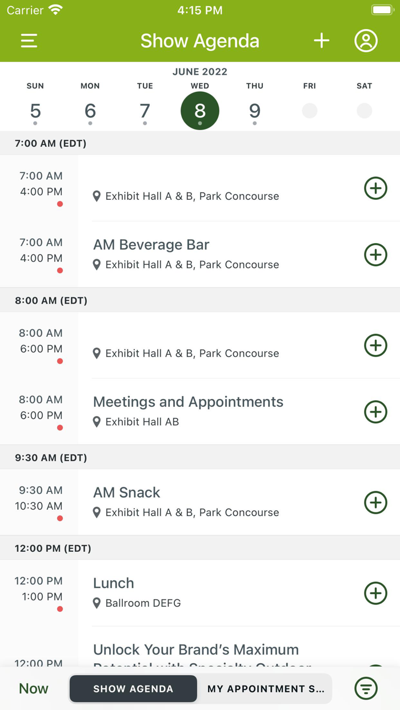Viewport: 400px width, 710px height.
Task: Add Lunch session to schedule
Action: 375,593
